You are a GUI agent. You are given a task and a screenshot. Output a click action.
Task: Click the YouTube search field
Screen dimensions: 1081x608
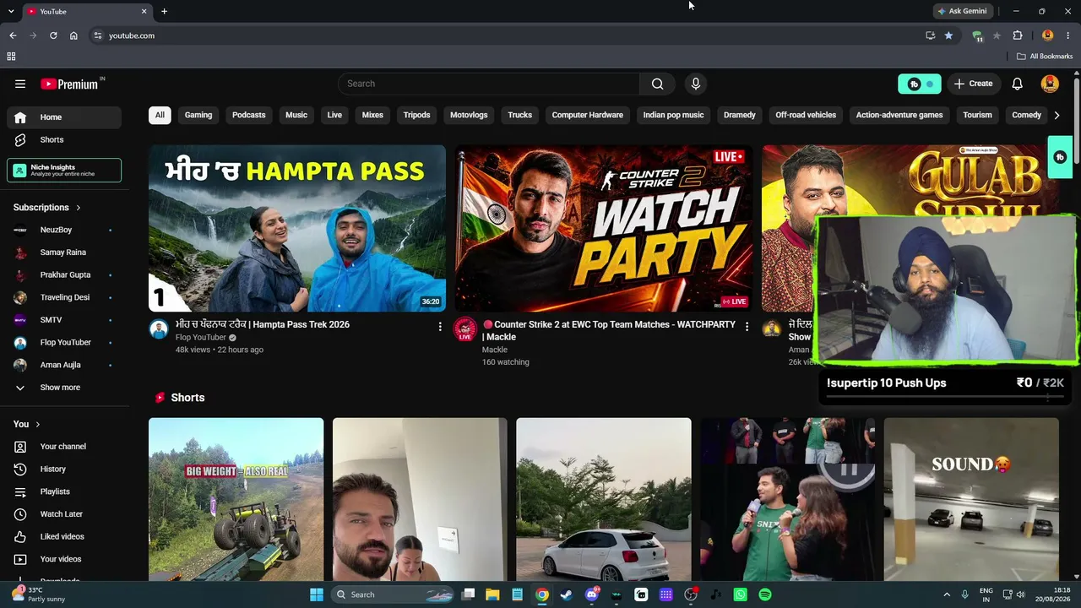pyautogui.click(x=489, y=84)
